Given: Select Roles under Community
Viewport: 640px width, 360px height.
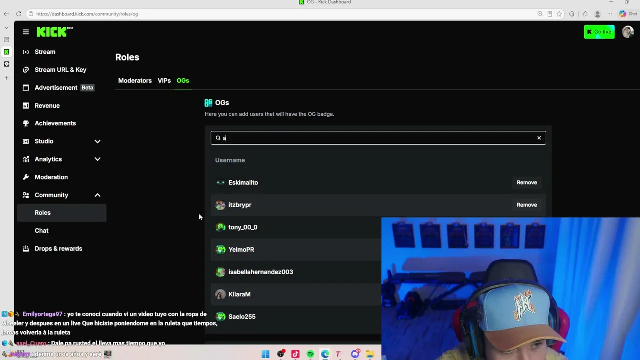Looking at the screenshot, I should click(x=62, y=213).
